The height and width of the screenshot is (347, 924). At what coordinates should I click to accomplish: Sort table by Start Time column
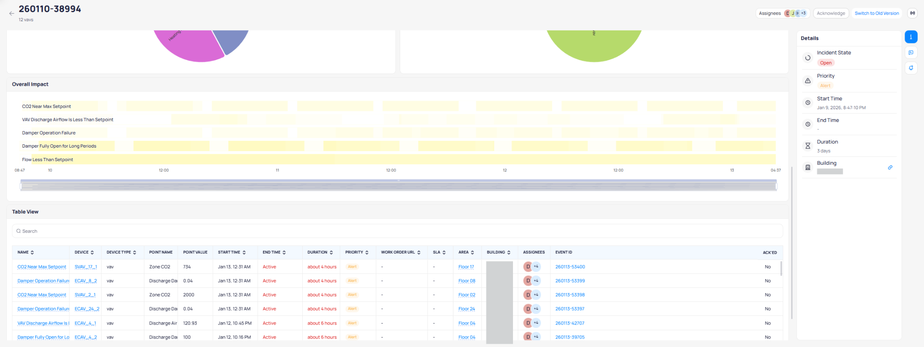pos(244,253)
